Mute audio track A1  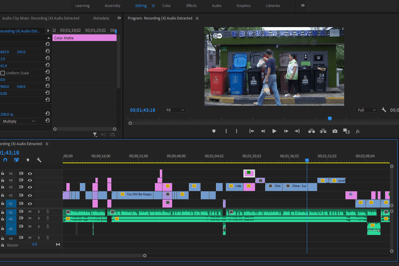(30, 212)
